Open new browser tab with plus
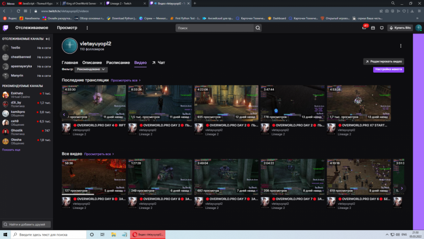This screenshot has width=424, height=239. (195, 3)
